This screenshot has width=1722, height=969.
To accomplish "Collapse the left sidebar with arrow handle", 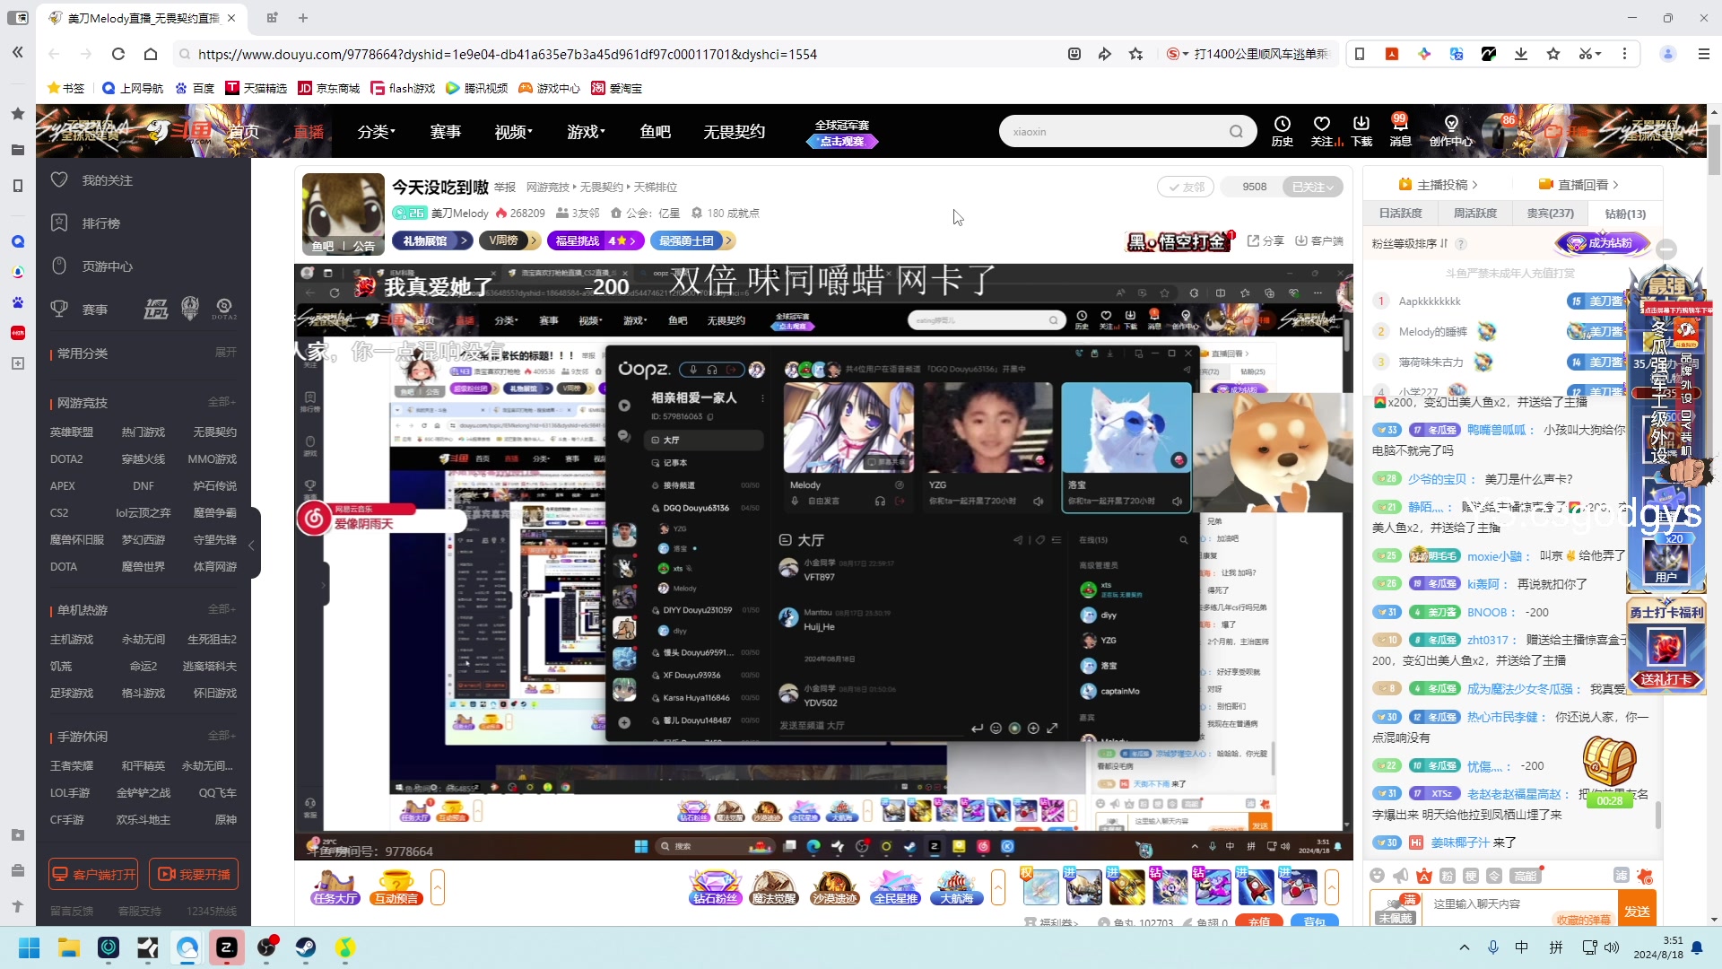I will [252, 544].
